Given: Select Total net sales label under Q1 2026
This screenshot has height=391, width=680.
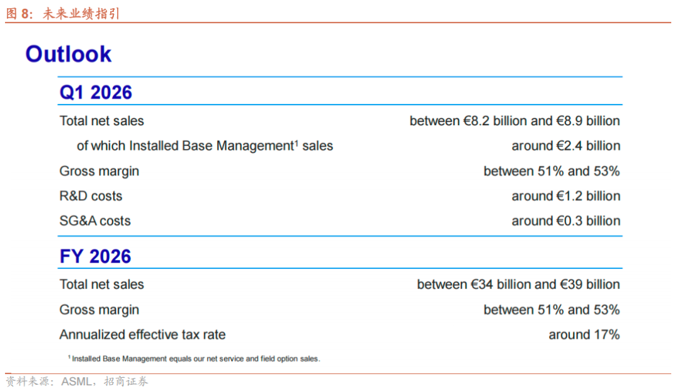Looking at the screenshot, I should click(101, 121).
